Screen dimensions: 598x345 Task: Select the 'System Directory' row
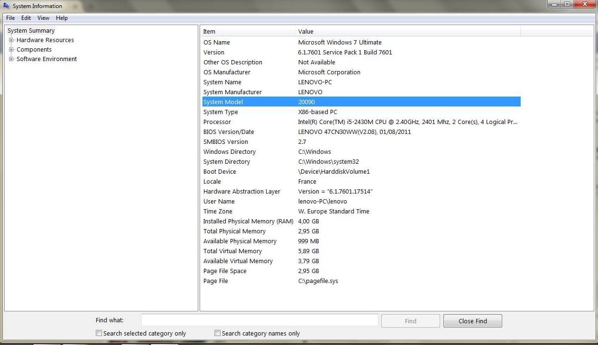click(361, 162)
